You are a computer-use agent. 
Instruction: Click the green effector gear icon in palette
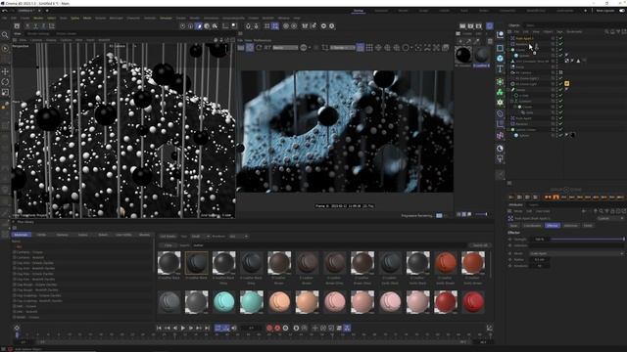pos(500,103)
